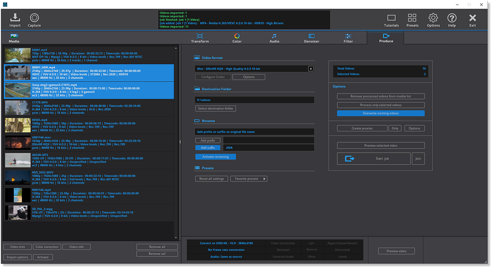This screenshot has height=269, width=493.
Task: Click the Exit icon
Action: pyautogui.click(x=473, y=20)
